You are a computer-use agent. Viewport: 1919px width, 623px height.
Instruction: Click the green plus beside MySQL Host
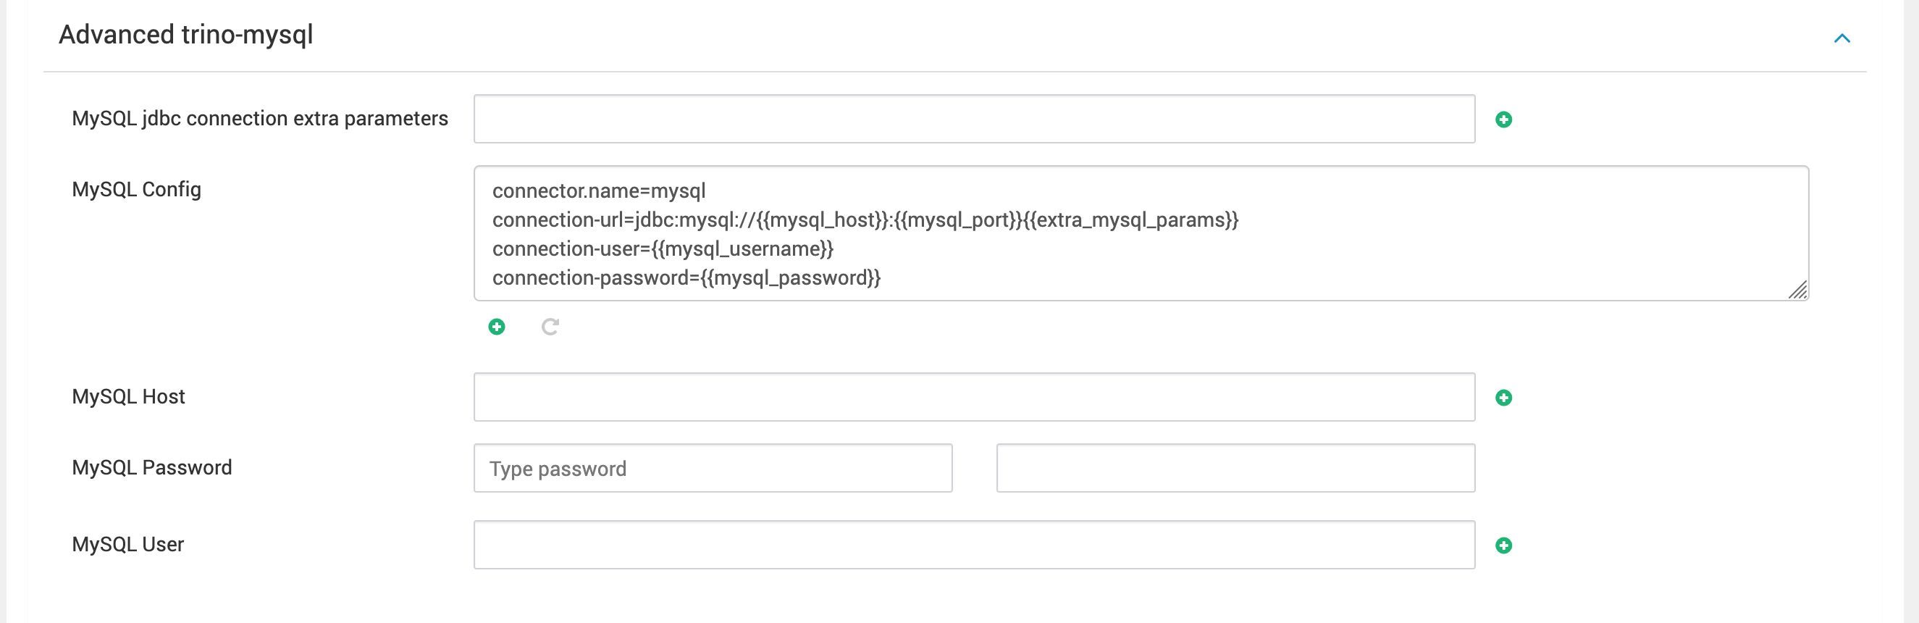point(1503,397)
